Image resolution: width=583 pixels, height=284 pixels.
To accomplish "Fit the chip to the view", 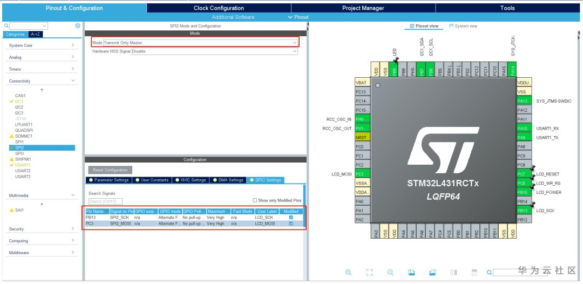I will 369,272.
